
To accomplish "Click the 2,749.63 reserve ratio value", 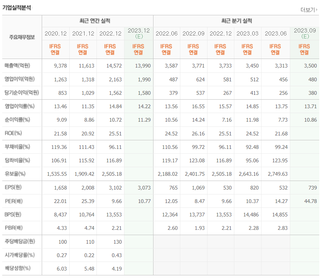I will 278,174.
